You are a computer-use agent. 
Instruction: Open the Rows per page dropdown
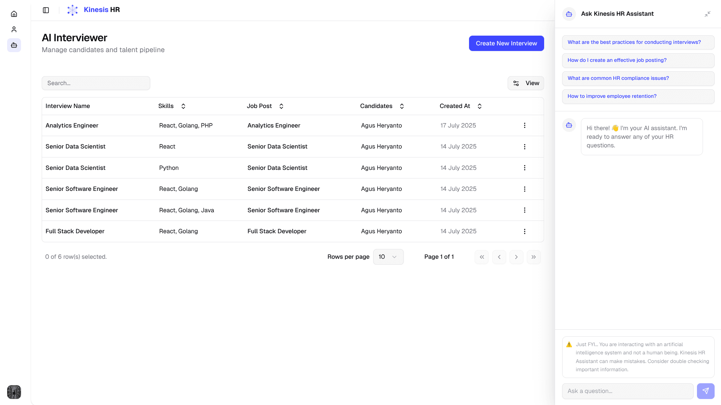[388, 257]
